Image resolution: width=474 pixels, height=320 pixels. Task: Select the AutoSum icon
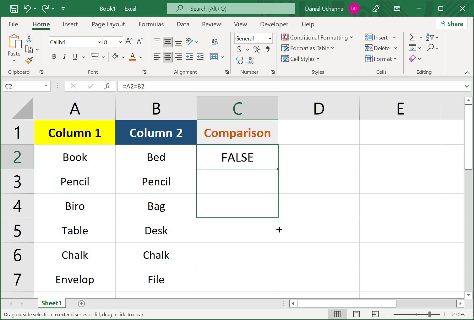(x=412, y=37)
